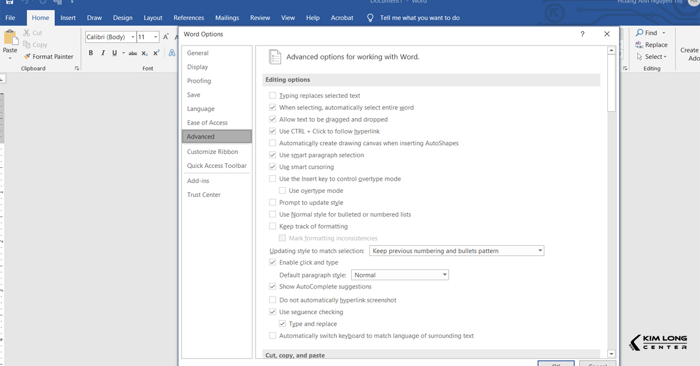Apply strikethrough from the Font group

click(x=133, y=53)
